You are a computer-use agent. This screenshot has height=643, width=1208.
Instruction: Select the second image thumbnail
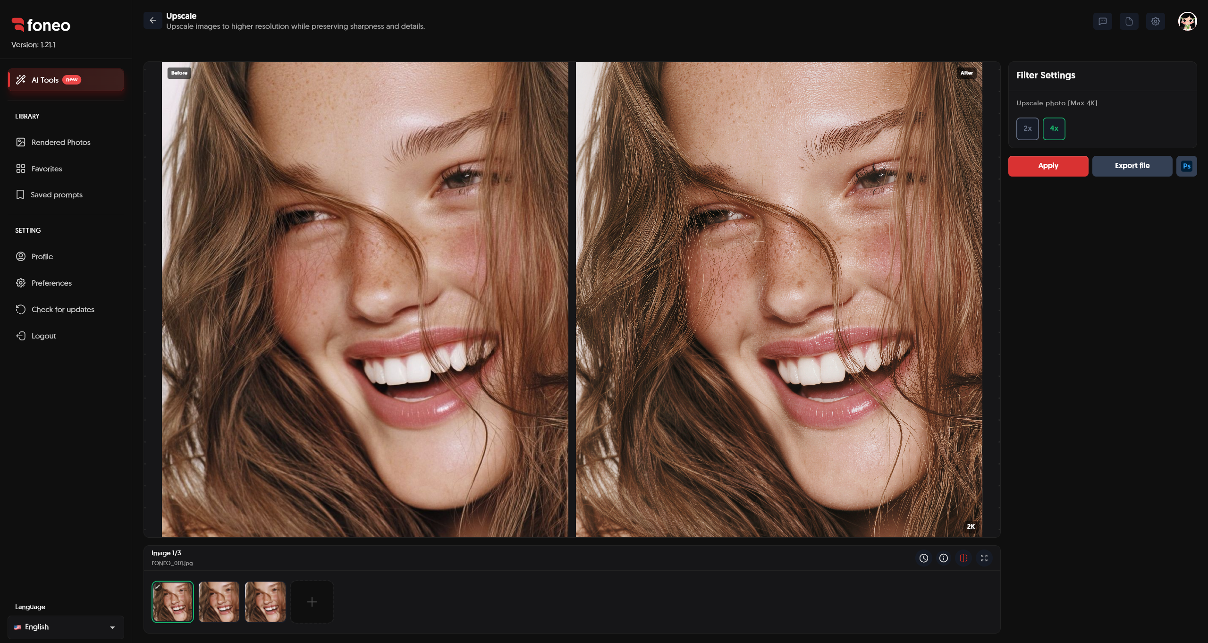pyautogui.click(x=219, y=601)
